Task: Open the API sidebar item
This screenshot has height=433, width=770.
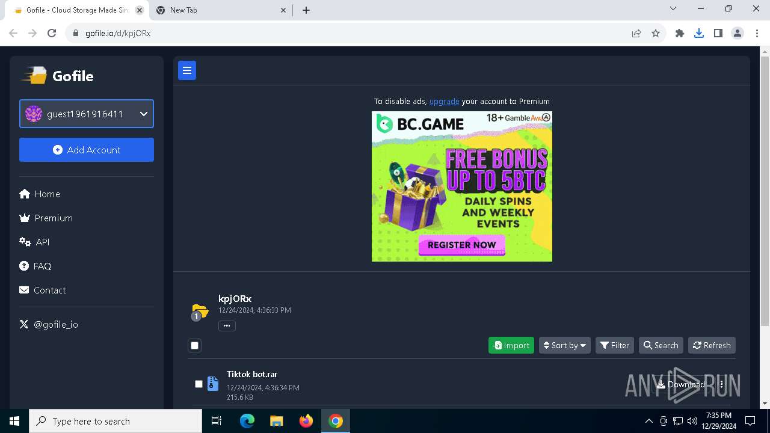Action: click(x=34, y=242)
